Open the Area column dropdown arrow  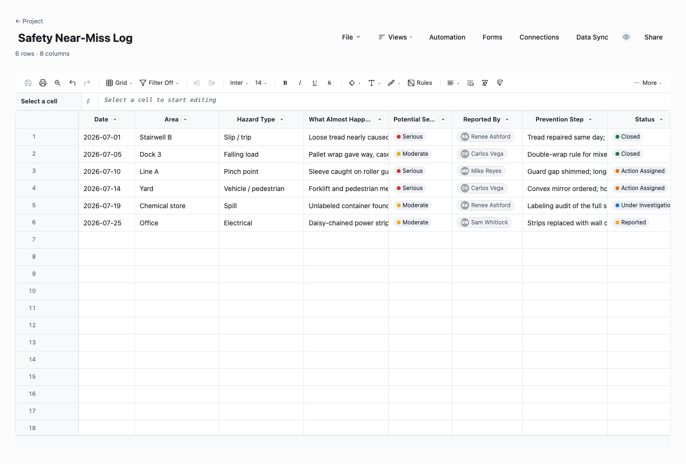[185, 120]
